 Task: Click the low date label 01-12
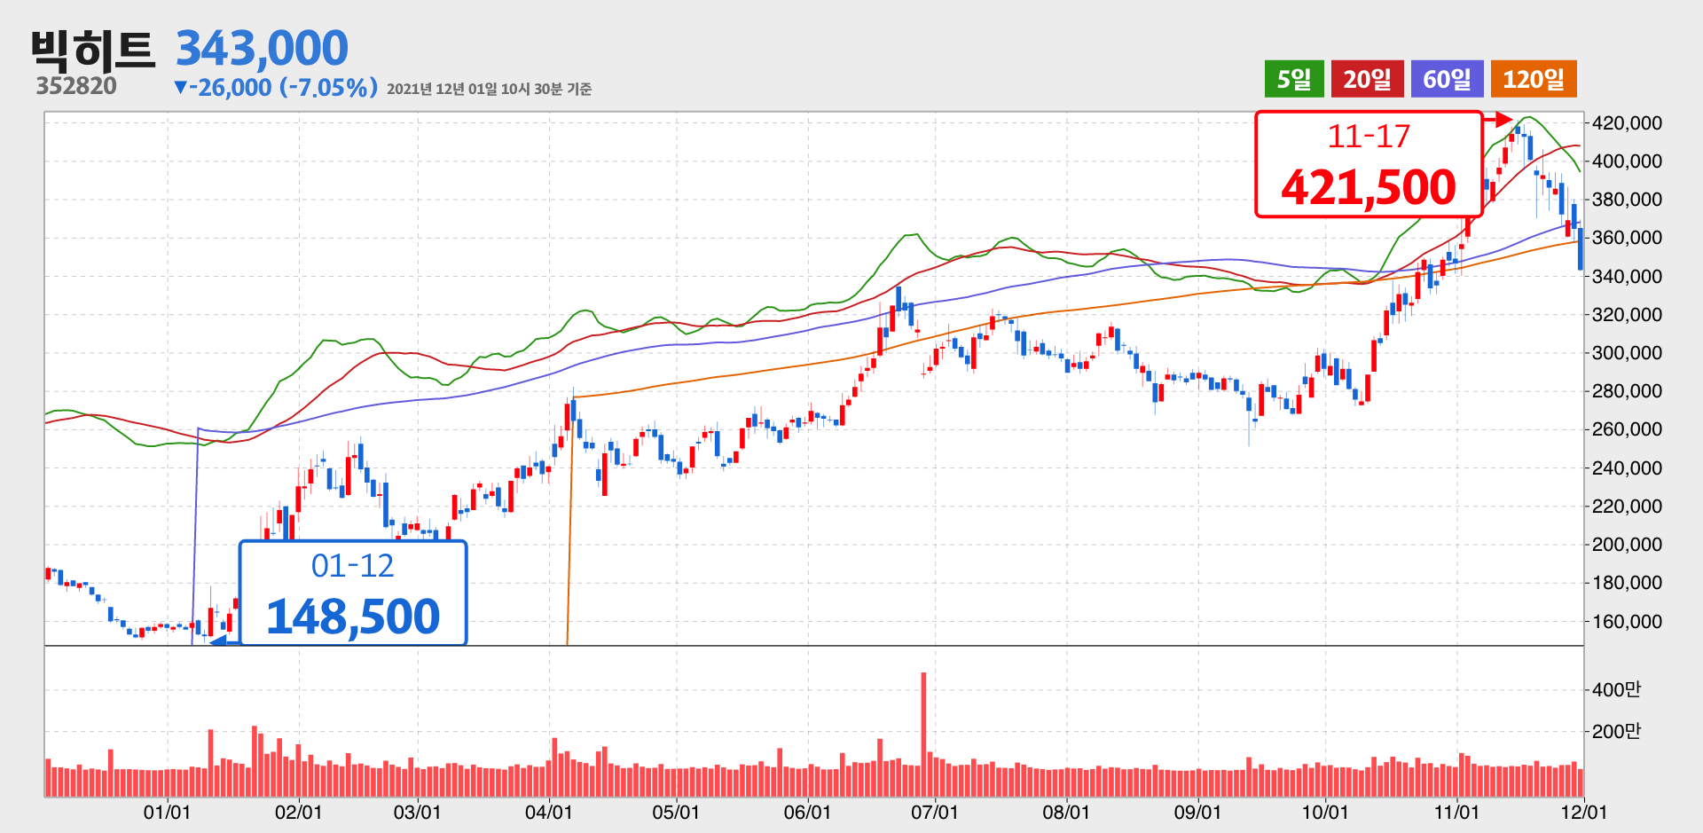coord(352,566)
